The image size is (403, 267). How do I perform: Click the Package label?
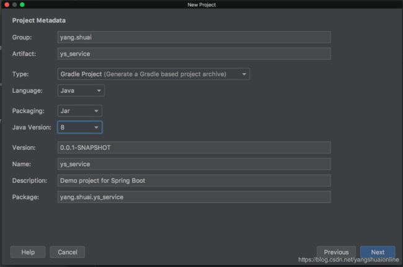(25, 197)
